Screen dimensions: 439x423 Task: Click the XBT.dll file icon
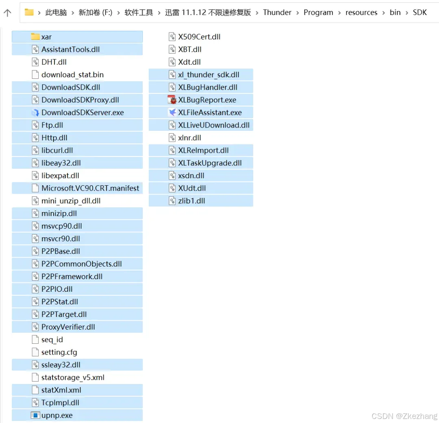click(x=172, y=49)
